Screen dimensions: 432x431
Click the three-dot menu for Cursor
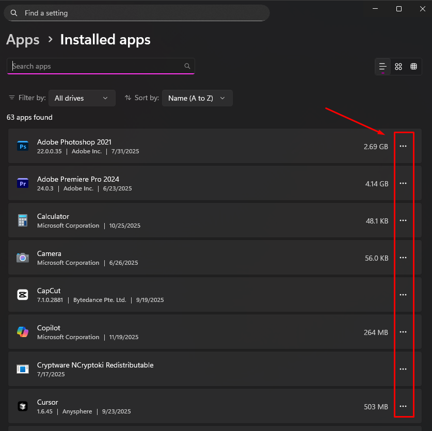coord(403,406)
